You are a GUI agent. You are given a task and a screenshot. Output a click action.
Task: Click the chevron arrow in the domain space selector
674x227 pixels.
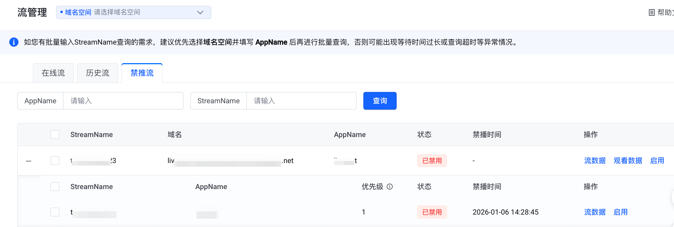pos(200,12)
